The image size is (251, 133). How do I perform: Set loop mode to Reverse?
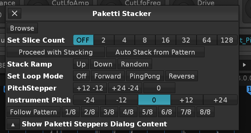(x=182, y=76)
